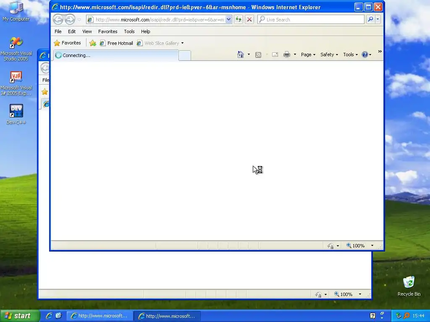Open the Free Hotmail link
Image resolution: width=430 pixels, height=322 pixels.
(116, 43)
